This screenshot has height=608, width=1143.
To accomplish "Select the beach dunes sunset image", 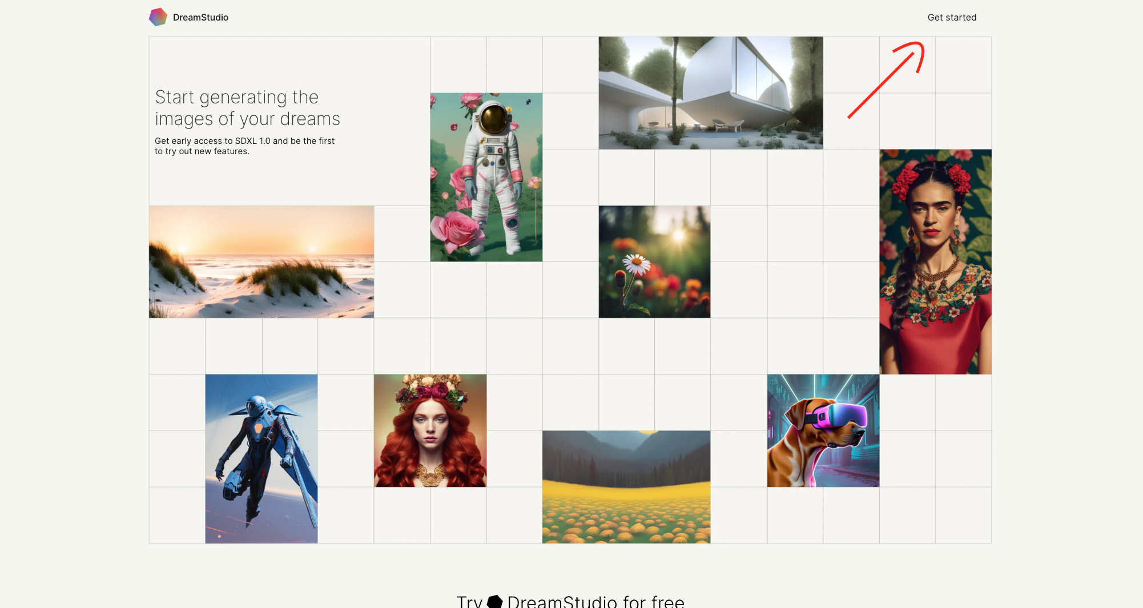I will tap(261, 262).
